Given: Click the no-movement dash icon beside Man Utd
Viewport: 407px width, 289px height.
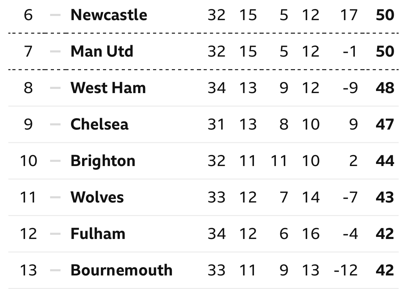Looking at the screenshot, I should (x=55, y=51).
